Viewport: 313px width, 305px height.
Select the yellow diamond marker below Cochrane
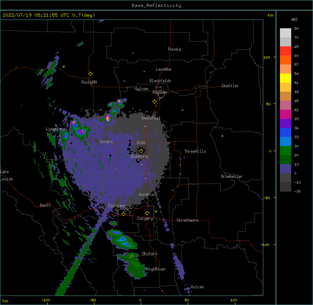pos(123,214)
